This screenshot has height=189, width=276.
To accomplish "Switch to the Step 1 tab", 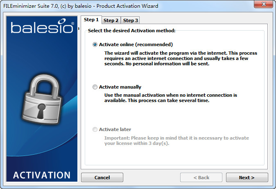I will [x=91, y=20].
